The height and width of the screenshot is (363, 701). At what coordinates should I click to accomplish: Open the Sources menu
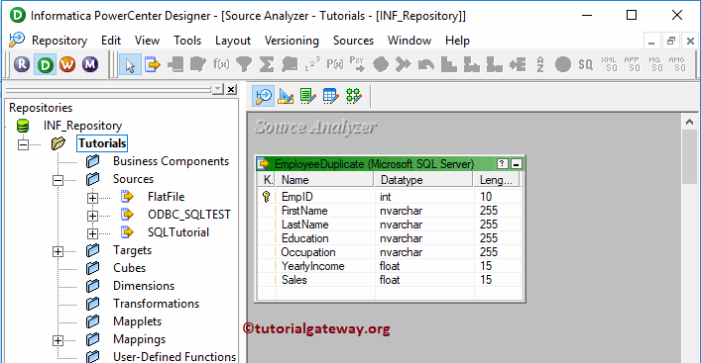pyautogui.click(x=353, y=41)
